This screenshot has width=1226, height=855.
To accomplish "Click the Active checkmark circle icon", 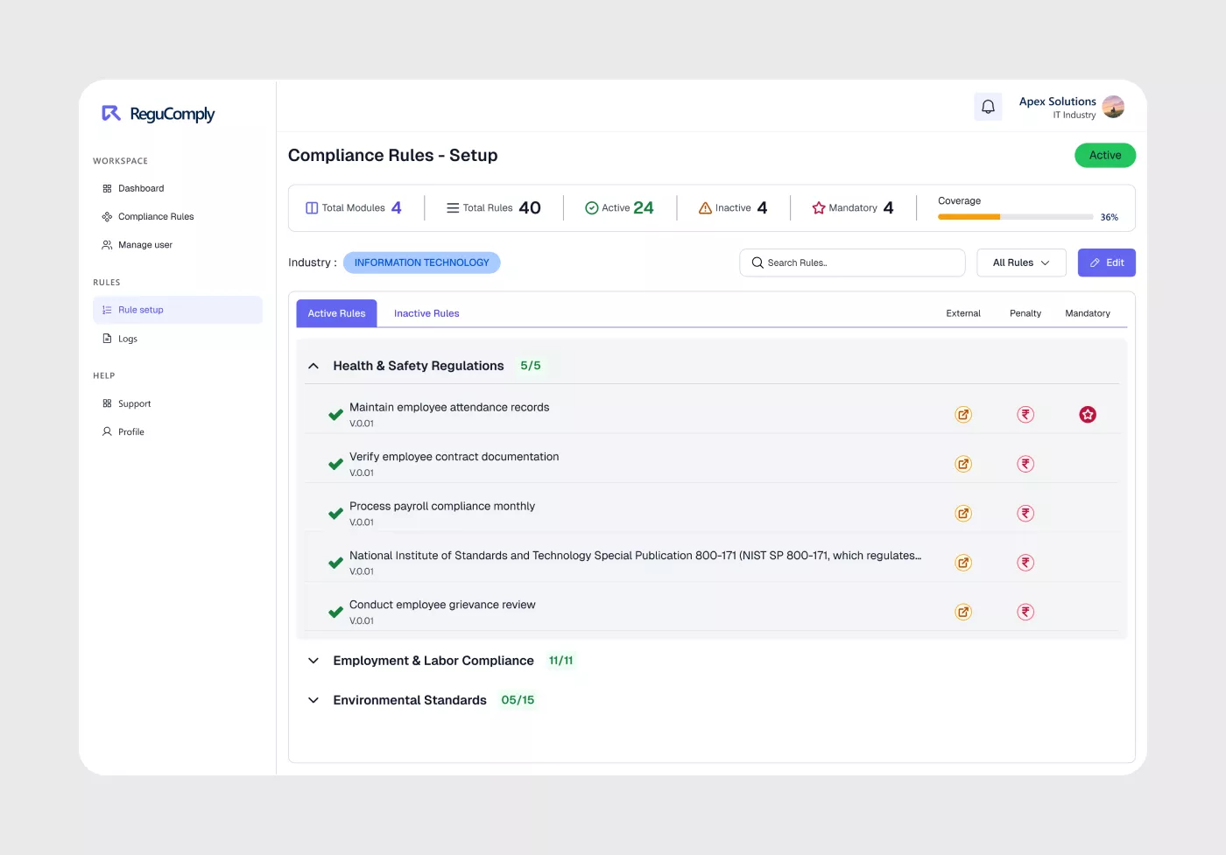I will coord(592,208).
